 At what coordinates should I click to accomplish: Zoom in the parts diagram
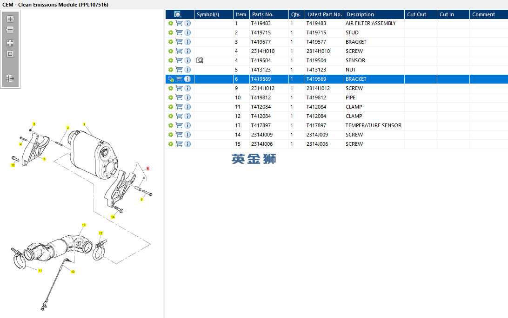(10, 19)
